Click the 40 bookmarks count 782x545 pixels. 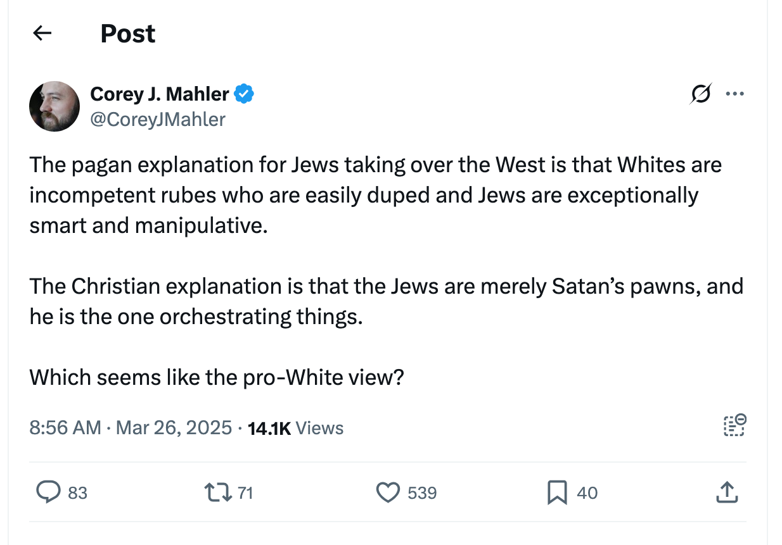[x=587, y=493]
